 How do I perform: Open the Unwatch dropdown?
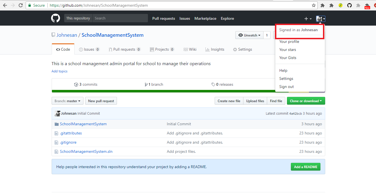point(250,35)
